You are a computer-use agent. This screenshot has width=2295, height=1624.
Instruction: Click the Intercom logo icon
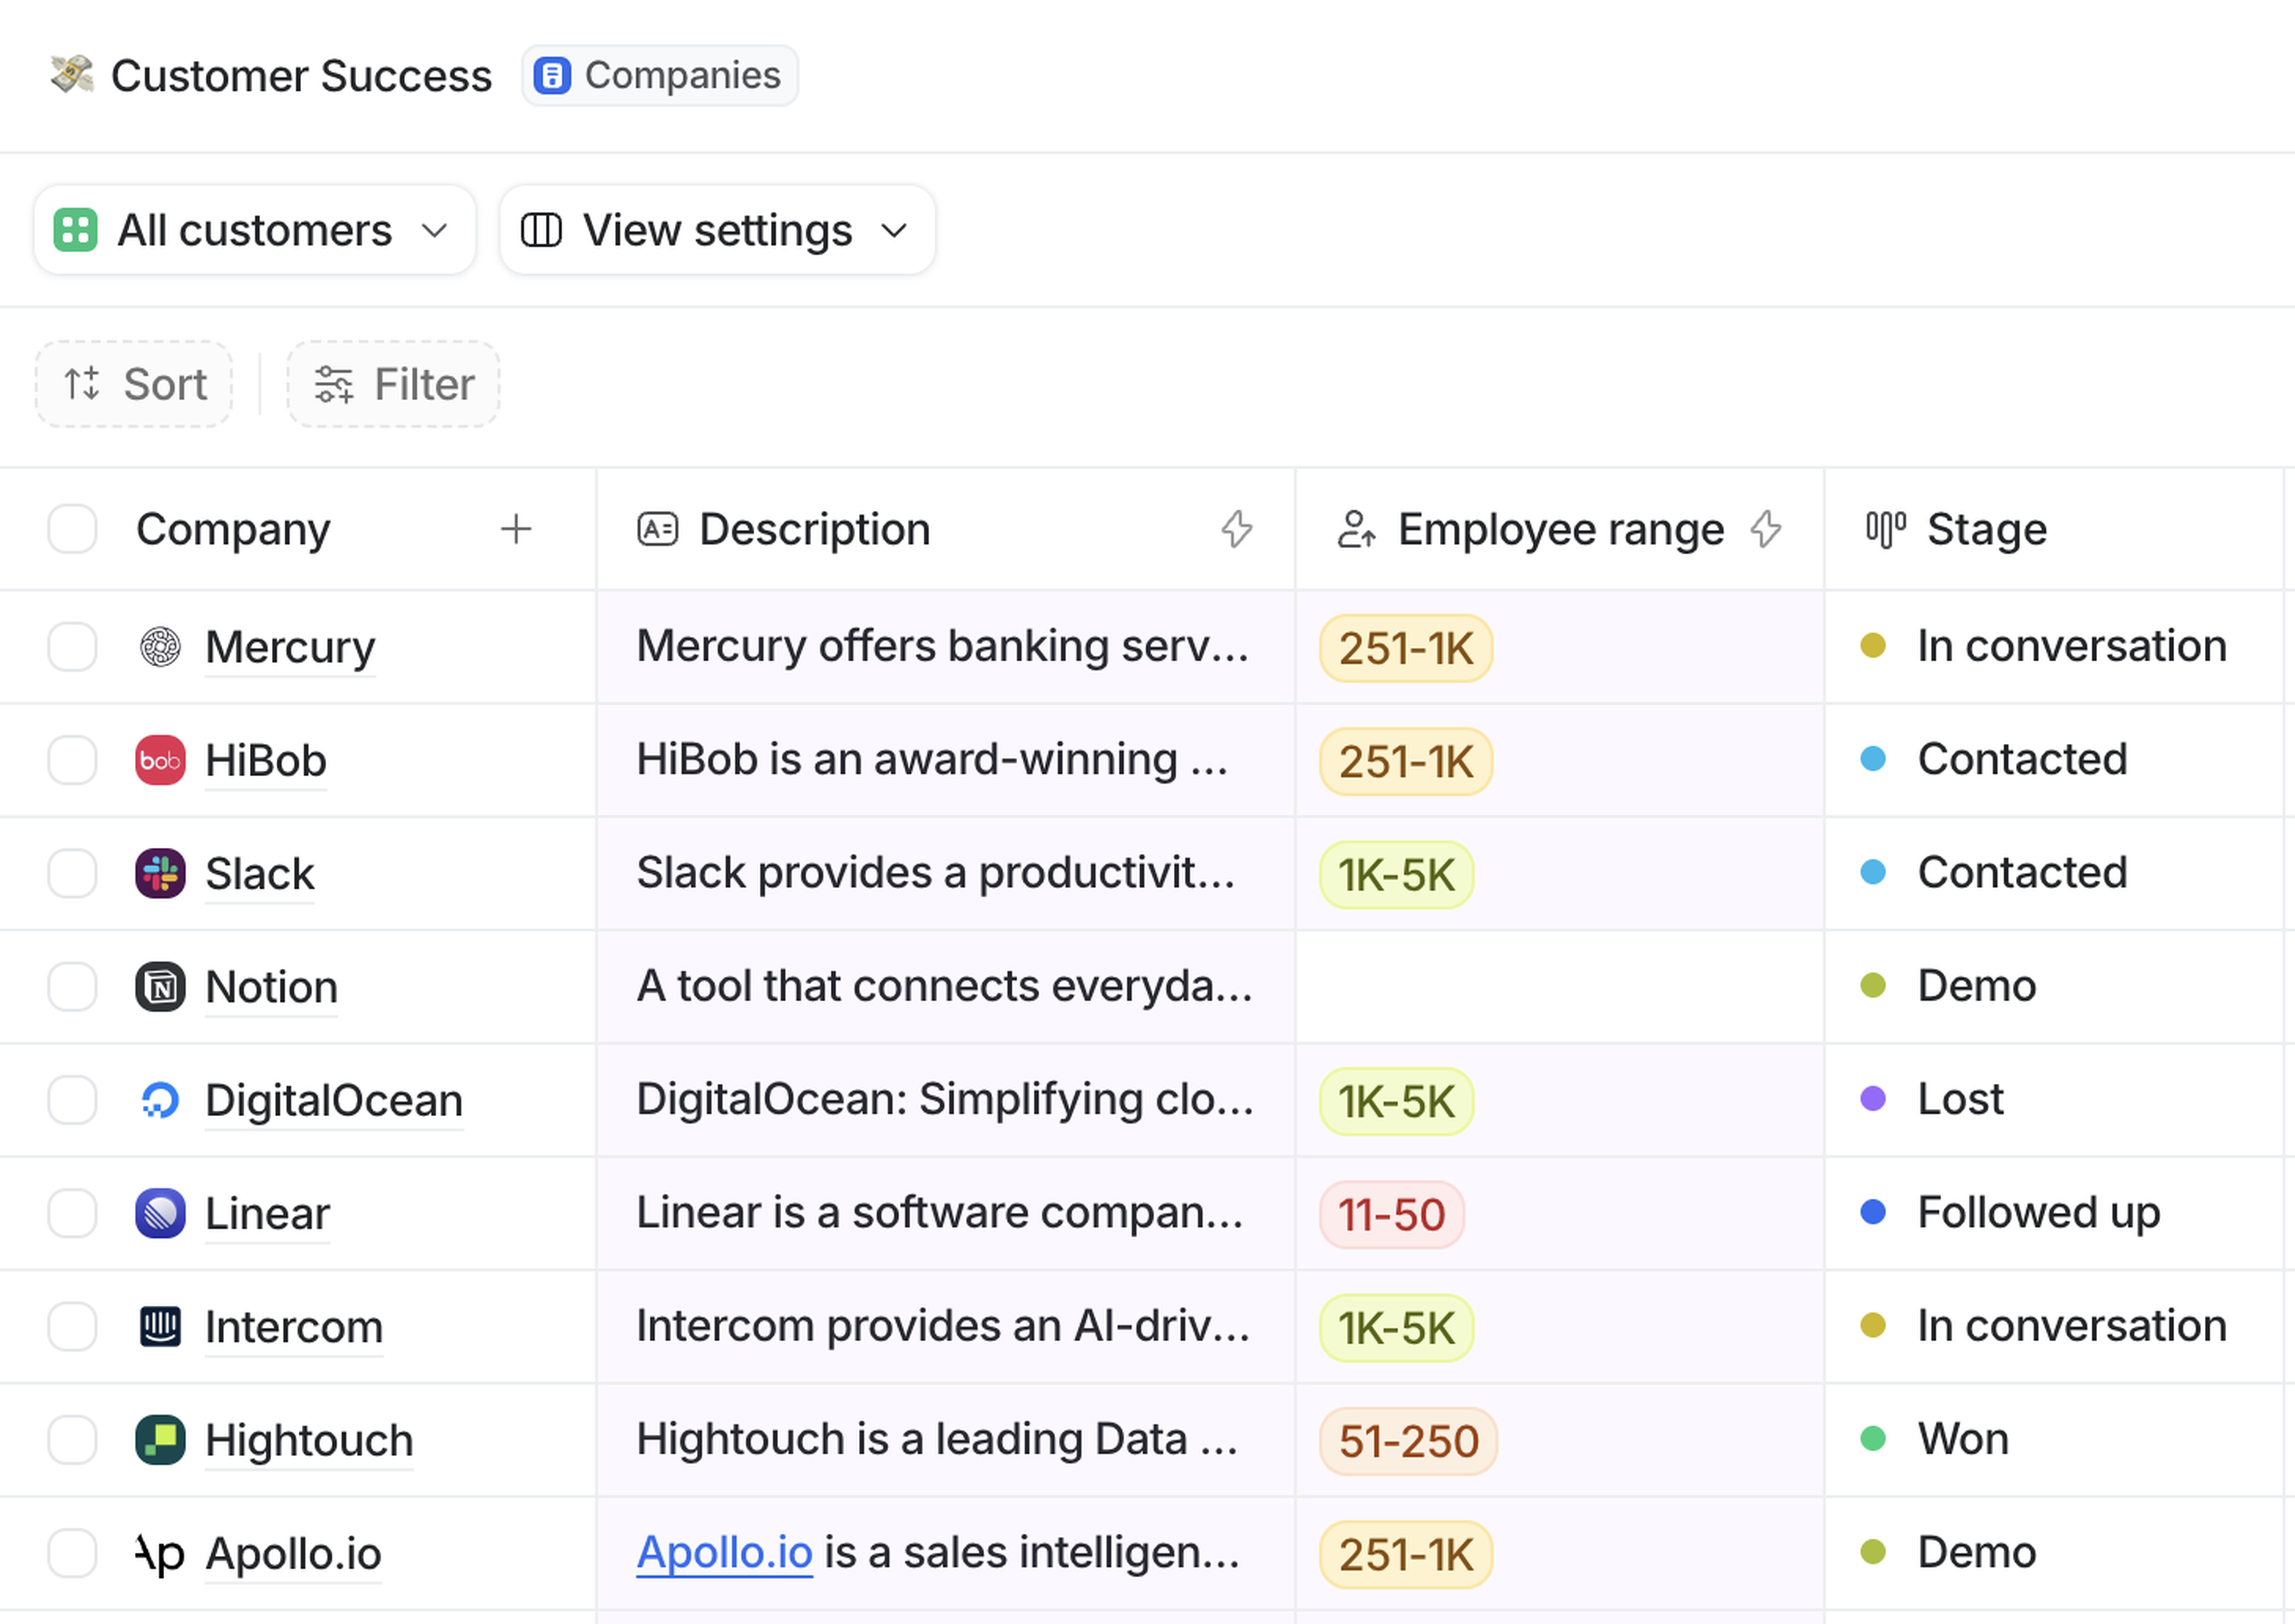point(160,1327)
